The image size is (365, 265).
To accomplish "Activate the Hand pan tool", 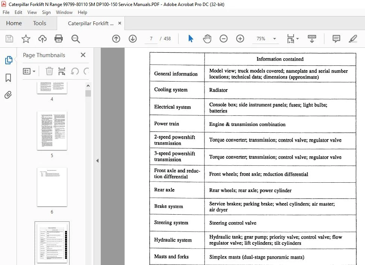I will click(x=207, y=39).
